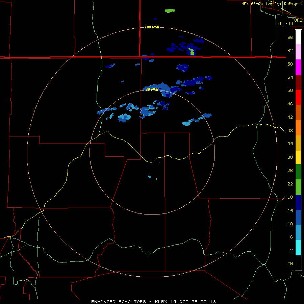Pick the bright yellow legend swatch
Viewport: 304px width, 304px height.
point(298,157)
